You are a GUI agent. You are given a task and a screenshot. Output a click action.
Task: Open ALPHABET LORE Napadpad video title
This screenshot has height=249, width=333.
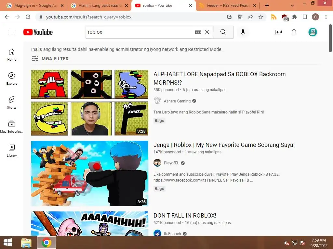click(x=220, y=78)
